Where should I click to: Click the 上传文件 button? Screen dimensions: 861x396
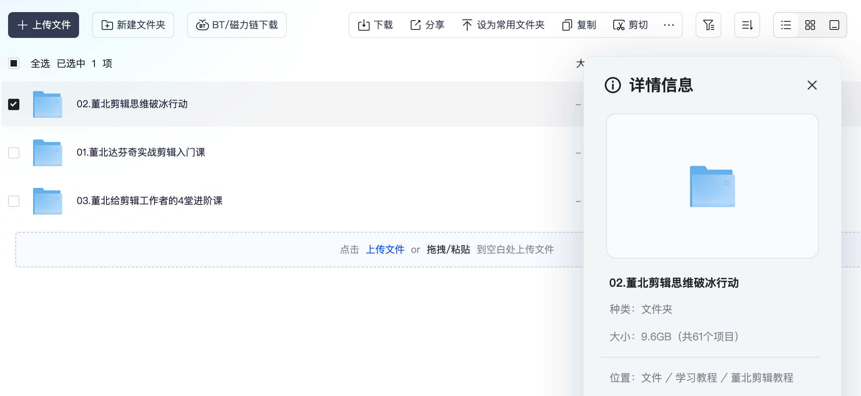tap(43, 25)
